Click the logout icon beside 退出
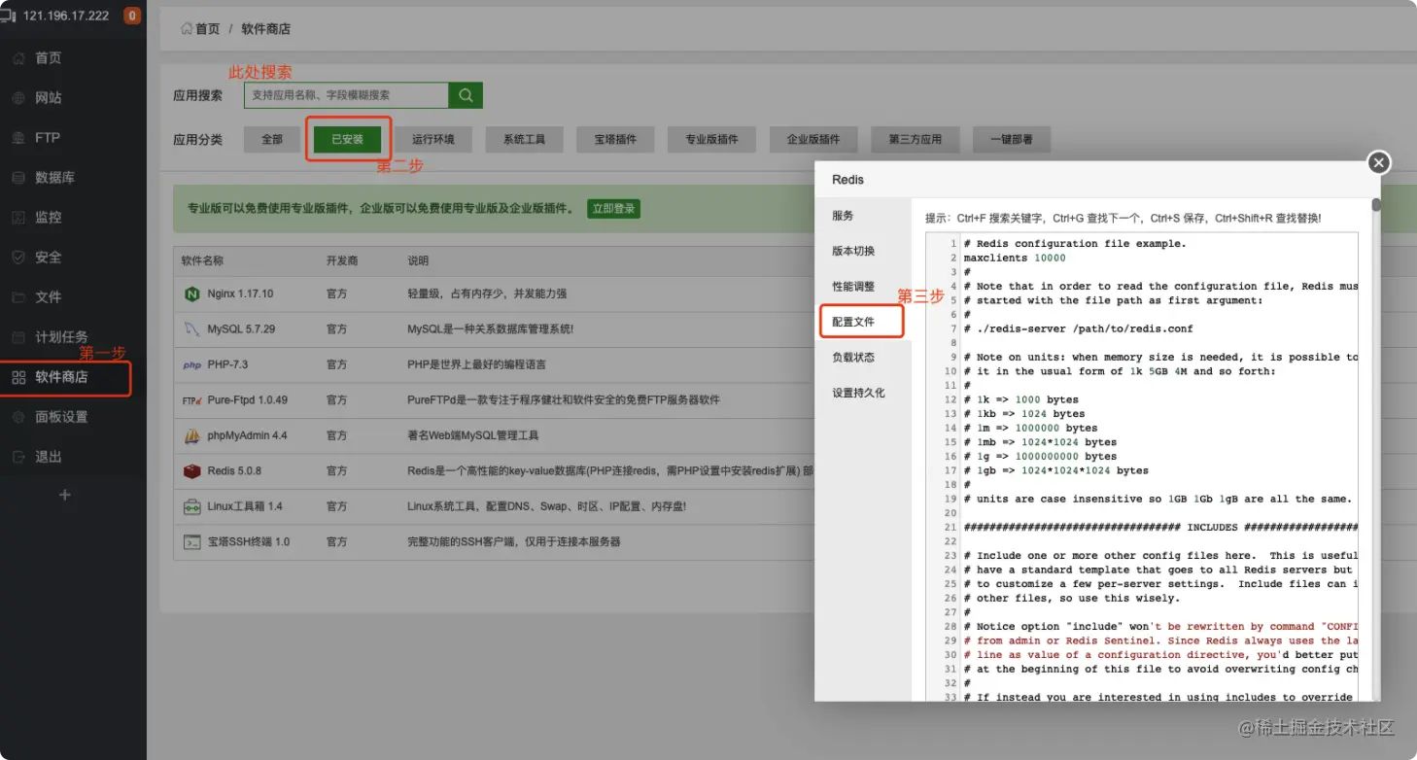This screenshot has width=1417, height=760. pos(18,457)
